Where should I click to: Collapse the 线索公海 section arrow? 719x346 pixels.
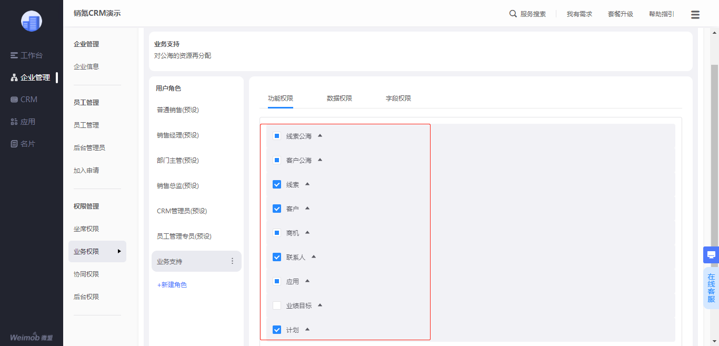tap(320, 135)
